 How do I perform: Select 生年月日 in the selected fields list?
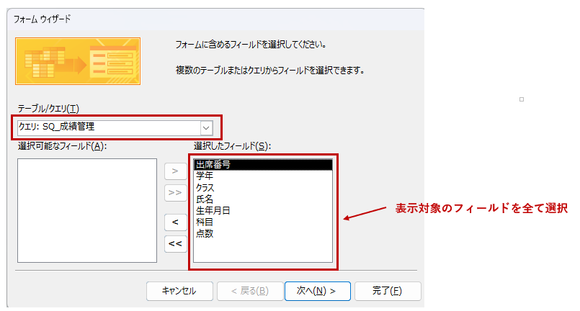[x=213, y=211]
